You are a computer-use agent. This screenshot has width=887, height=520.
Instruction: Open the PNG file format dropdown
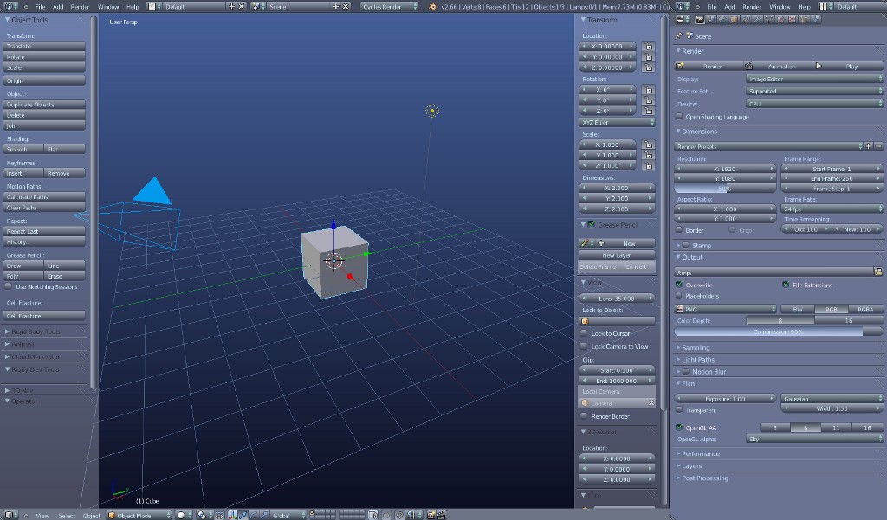(x=726, y=309)
